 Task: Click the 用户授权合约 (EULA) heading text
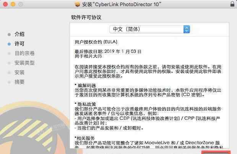click(96, 42)
